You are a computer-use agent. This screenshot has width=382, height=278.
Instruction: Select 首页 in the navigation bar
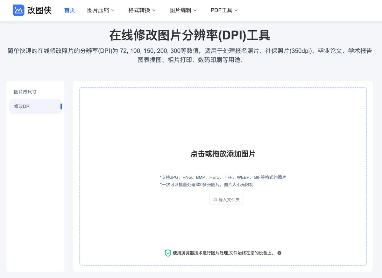[69, 10]
